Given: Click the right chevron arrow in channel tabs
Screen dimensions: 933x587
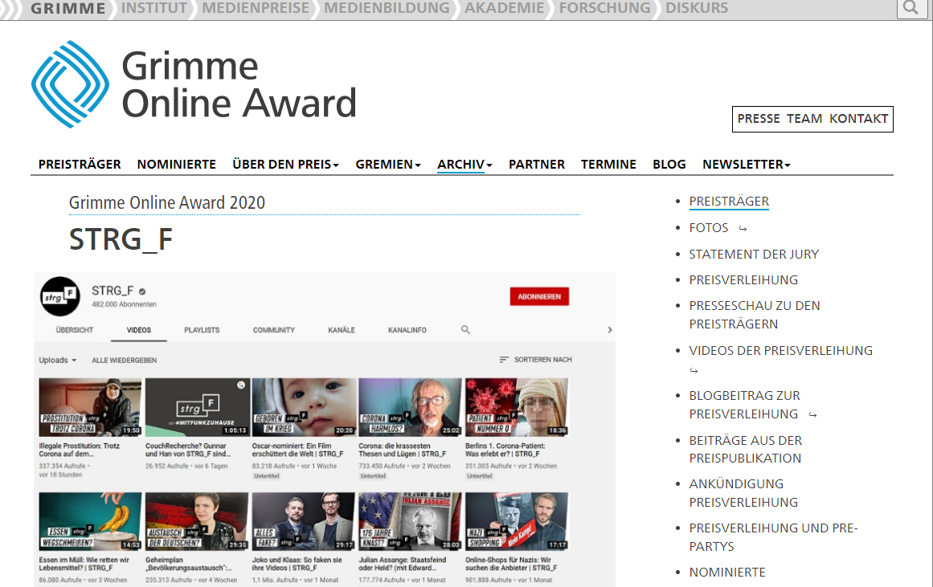Looking at the screenshot, I should tap(609, 329).
